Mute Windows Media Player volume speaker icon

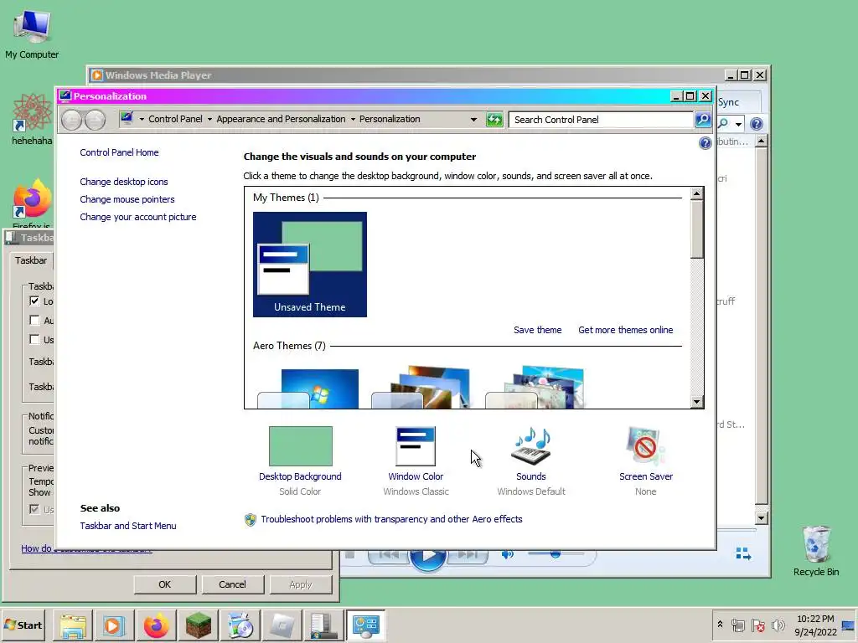[507, 554]
